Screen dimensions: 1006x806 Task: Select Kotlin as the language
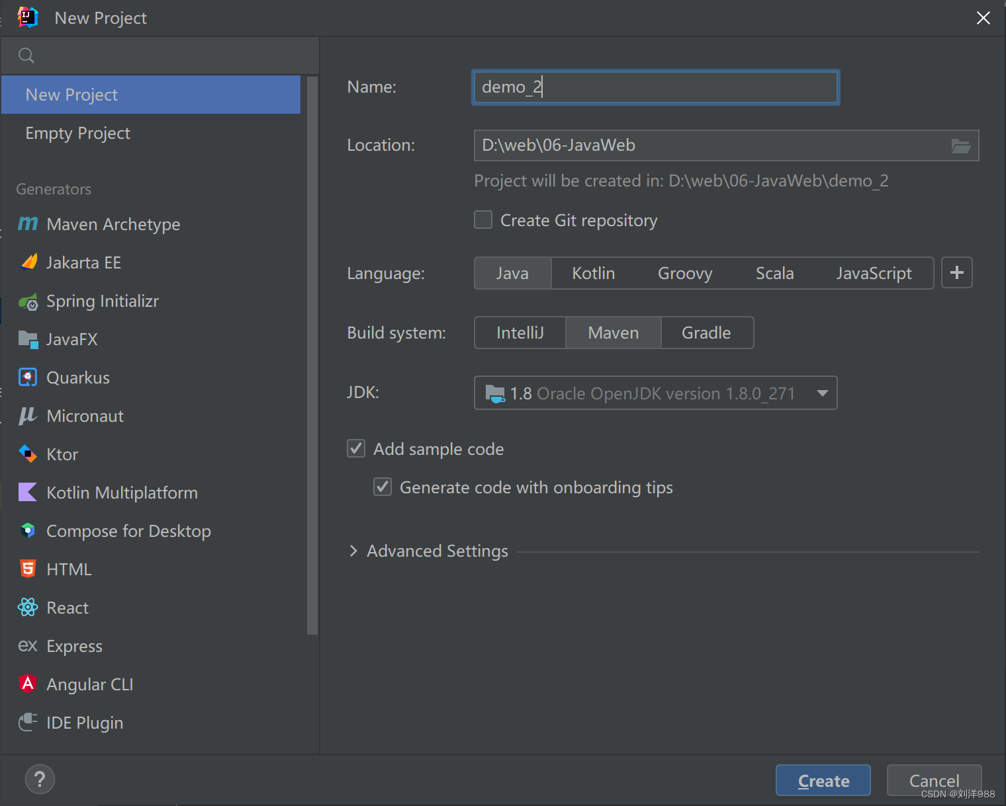click(x=594, y=273)
